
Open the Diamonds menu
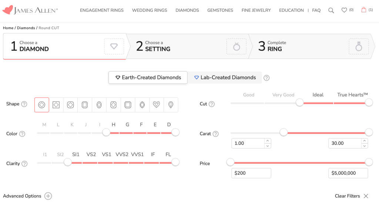click(x=187, y=10)
